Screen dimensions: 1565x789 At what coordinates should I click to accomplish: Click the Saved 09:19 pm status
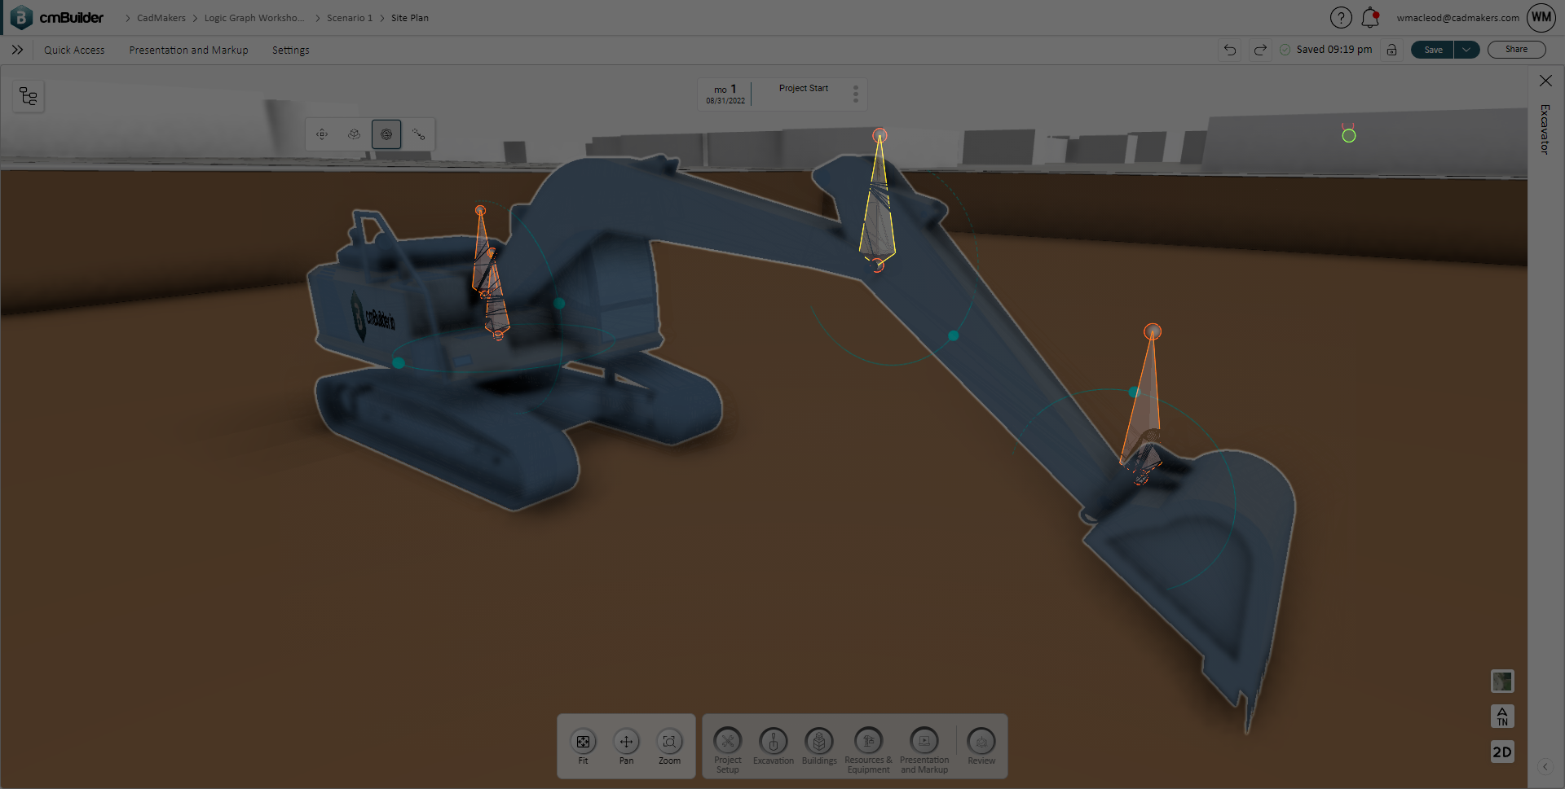[1326, 50]
